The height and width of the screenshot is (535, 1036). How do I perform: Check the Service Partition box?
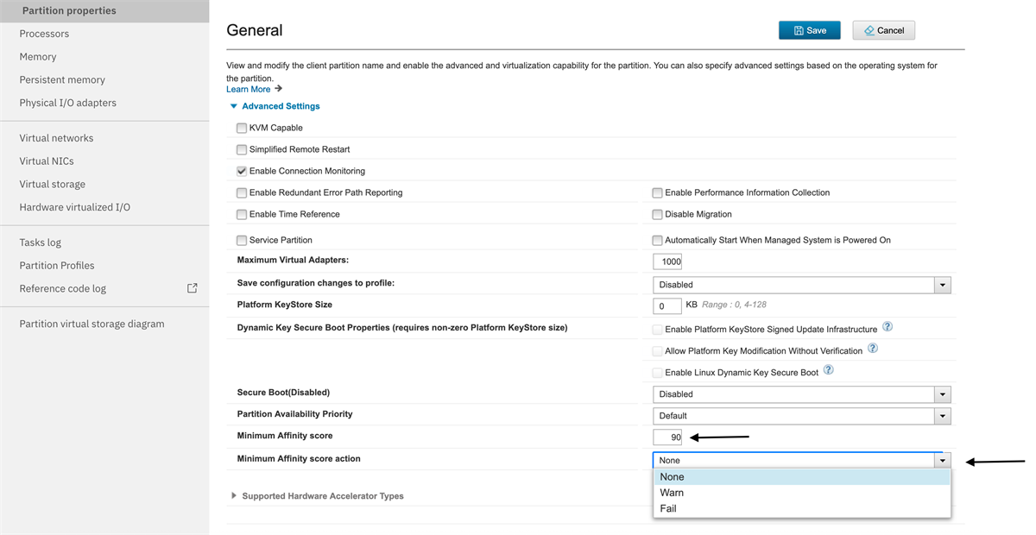coord(242,240)
